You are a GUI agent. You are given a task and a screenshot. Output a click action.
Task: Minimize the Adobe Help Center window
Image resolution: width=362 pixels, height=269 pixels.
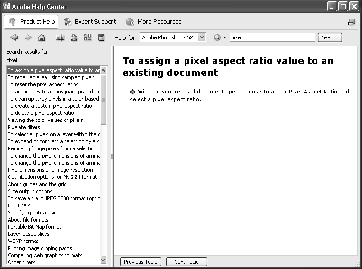332,7
